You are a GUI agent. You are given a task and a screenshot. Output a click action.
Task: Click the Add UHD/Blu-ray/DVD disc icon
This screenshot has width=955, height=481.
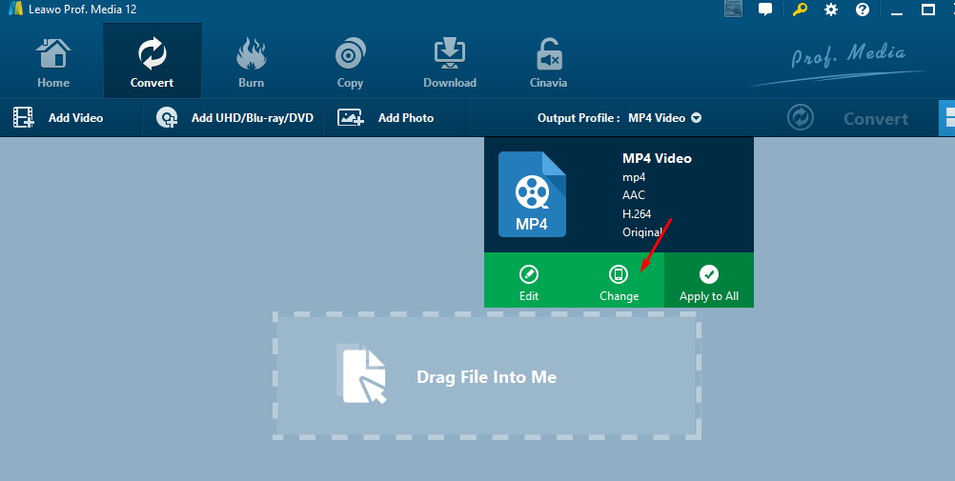click(166, 117)
